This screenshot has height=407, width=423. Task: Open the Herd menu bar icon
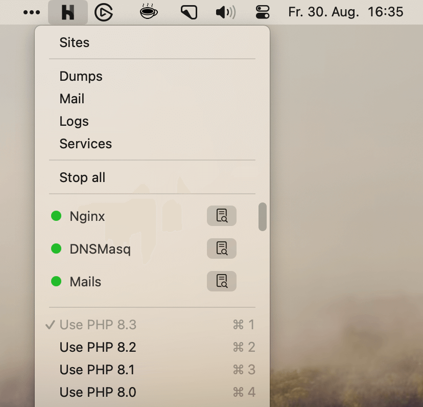pos(68,12)
